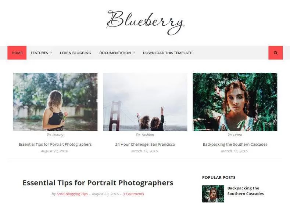This screenshot has height=203, width=290.
Task: Open the large Essential Tips article heading
Action: coord(98,183)
